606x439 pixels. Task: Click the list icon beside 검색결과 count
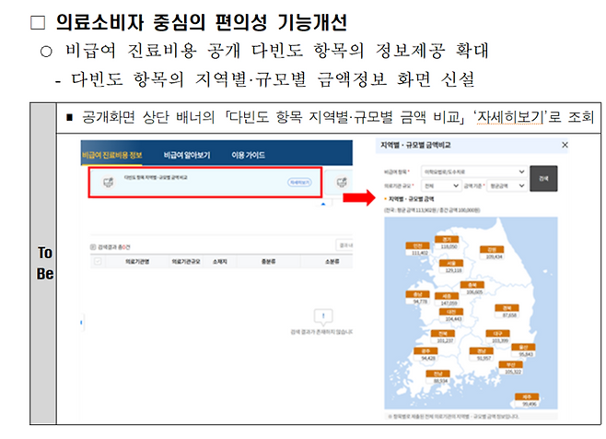pyautogui.click(x=93, y=247)
